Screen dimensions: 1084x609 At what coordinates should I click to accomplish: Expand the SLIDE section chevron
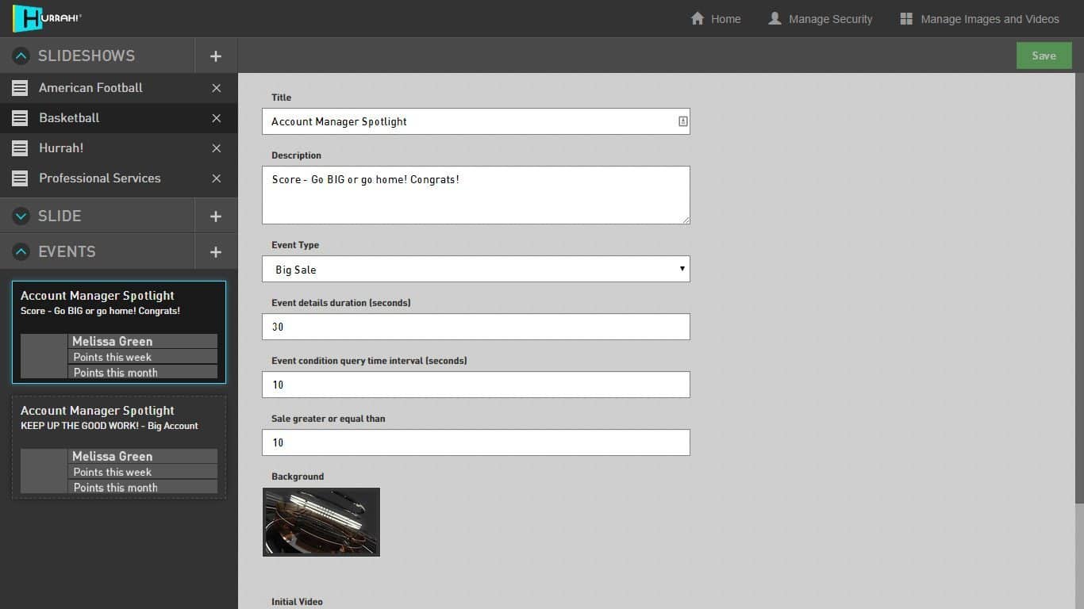click(x=21, y=215)
